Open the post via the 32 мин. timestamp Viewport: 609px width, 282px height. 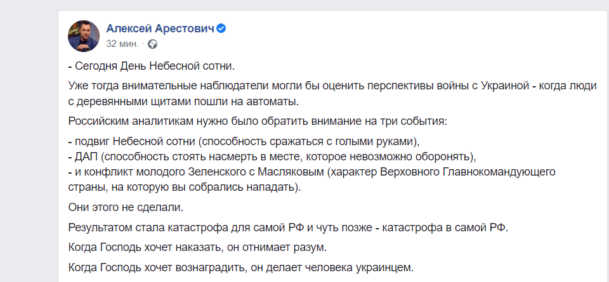122,44
